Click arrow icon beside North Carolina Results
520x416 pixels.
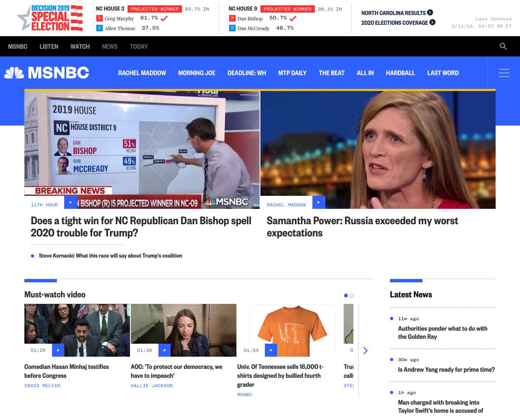point(430,13)
